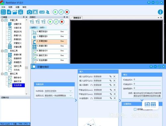Start continuous run in main toolbar
Screen dimensions: 166x126
61,12
